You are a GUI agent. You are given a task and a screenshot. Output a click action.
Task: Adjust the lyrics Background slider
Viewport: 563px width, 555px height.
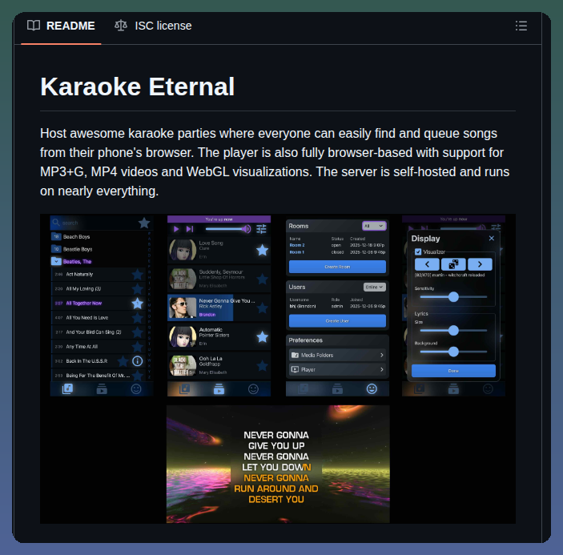(x=453, y=352)
